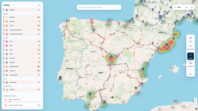This screenshot has height=111, width=198.
Task: Click the search field Rechercher une gare, un train
Action: 99,7
